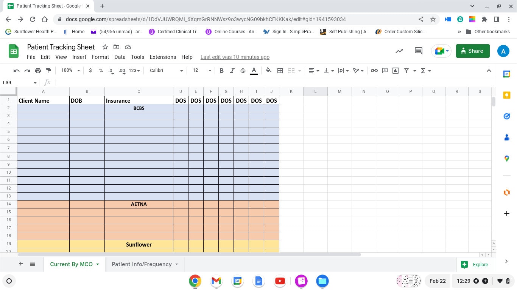Click the Redo arrow icon

coord(27,71)
